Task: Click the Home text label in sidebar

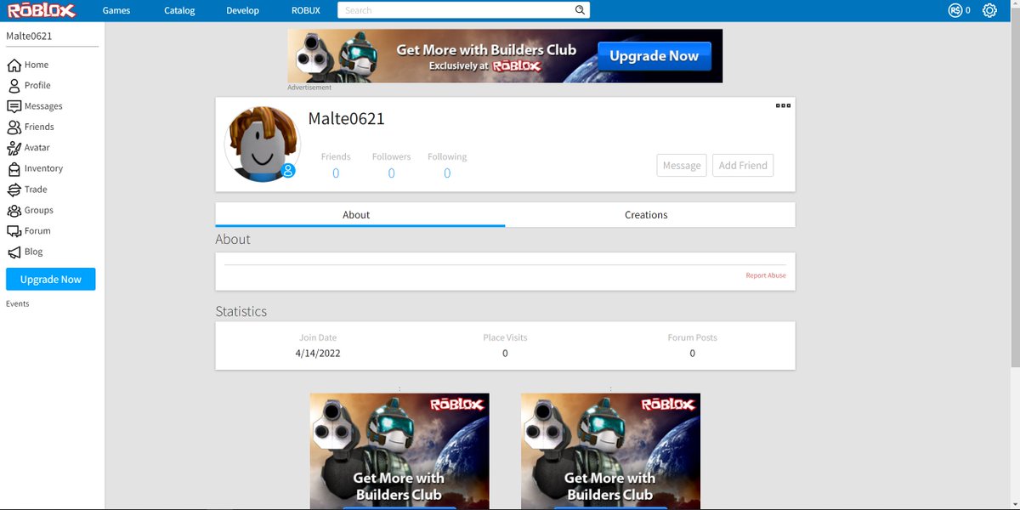Action: [x=37, y=65]
